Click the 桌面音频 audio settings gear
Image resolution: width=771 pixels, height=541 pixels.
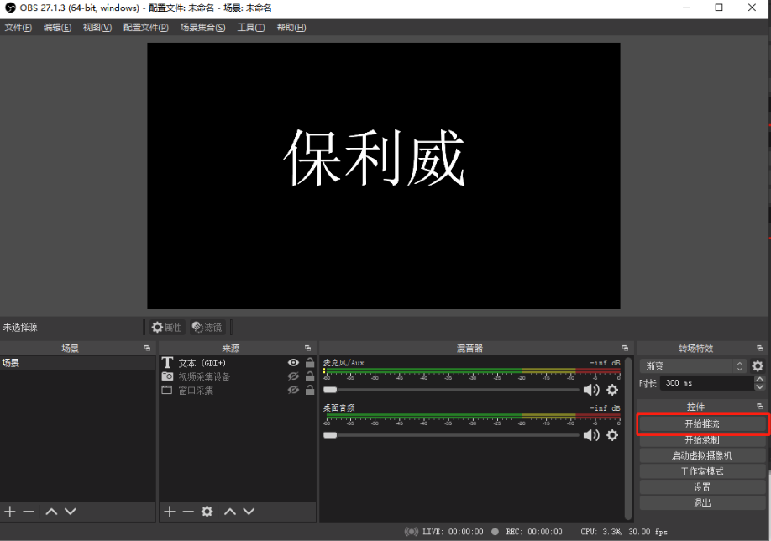point(612,435)
